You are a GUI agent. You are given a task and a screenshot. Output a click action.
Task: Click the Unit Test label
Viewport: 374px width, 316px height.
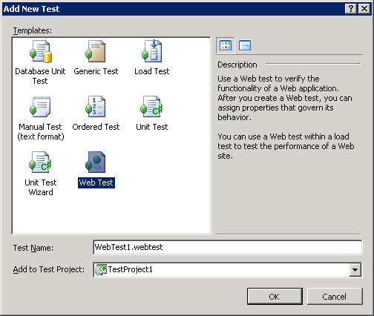tap(152, 127)
